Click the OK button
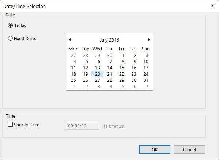The height and width of the screenshot is (160, 219). point(155,149)
